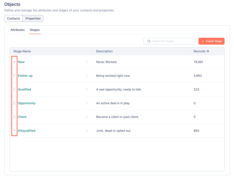Open the Attributes tab
234x179 pixels.
click(17, 30)
